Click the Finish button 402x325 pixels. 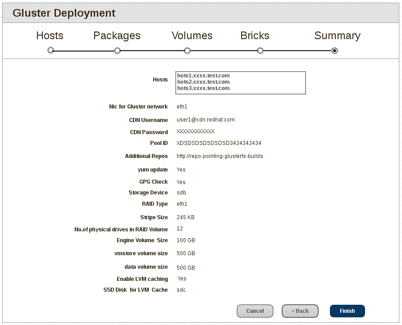tap(347, 311)
